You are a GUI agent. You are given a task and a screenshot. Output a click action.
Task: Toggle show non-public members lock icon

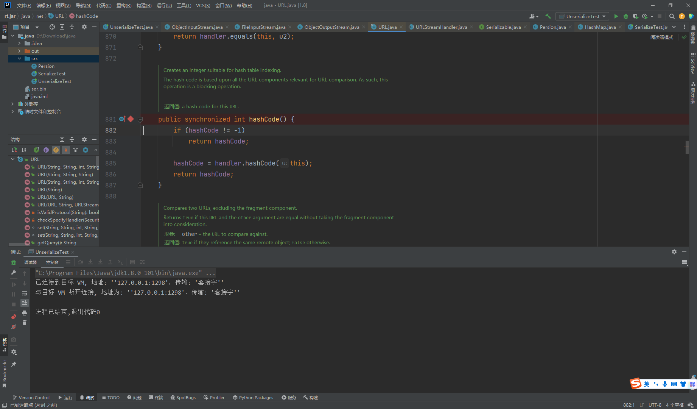66,150
